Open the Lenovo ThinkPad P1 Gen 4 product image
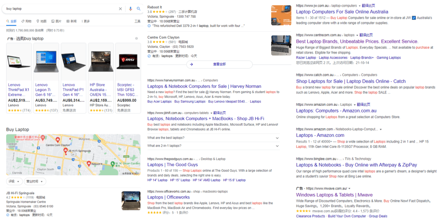 click(74, 62)
